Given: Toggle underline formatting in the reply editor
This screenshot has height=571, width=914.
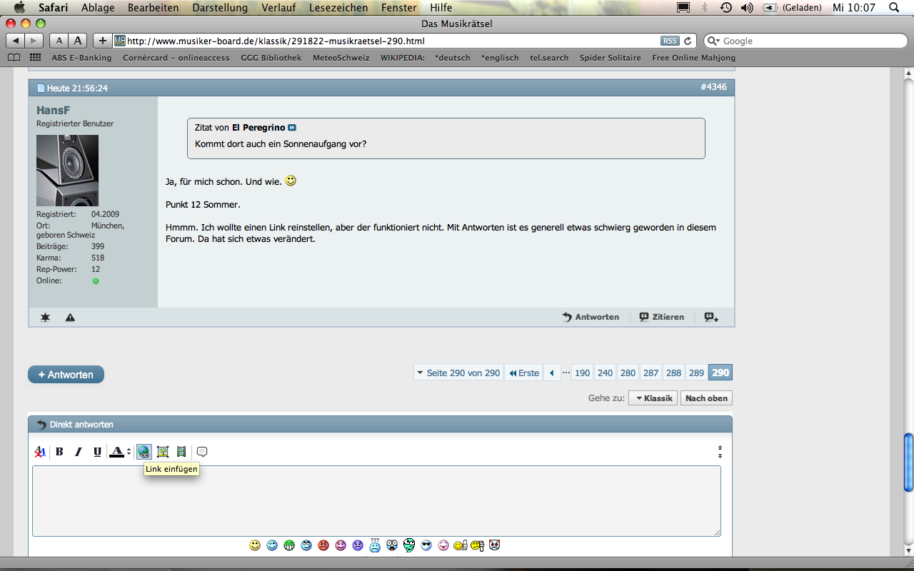Looking at the screenshot, I should [97, 452].
